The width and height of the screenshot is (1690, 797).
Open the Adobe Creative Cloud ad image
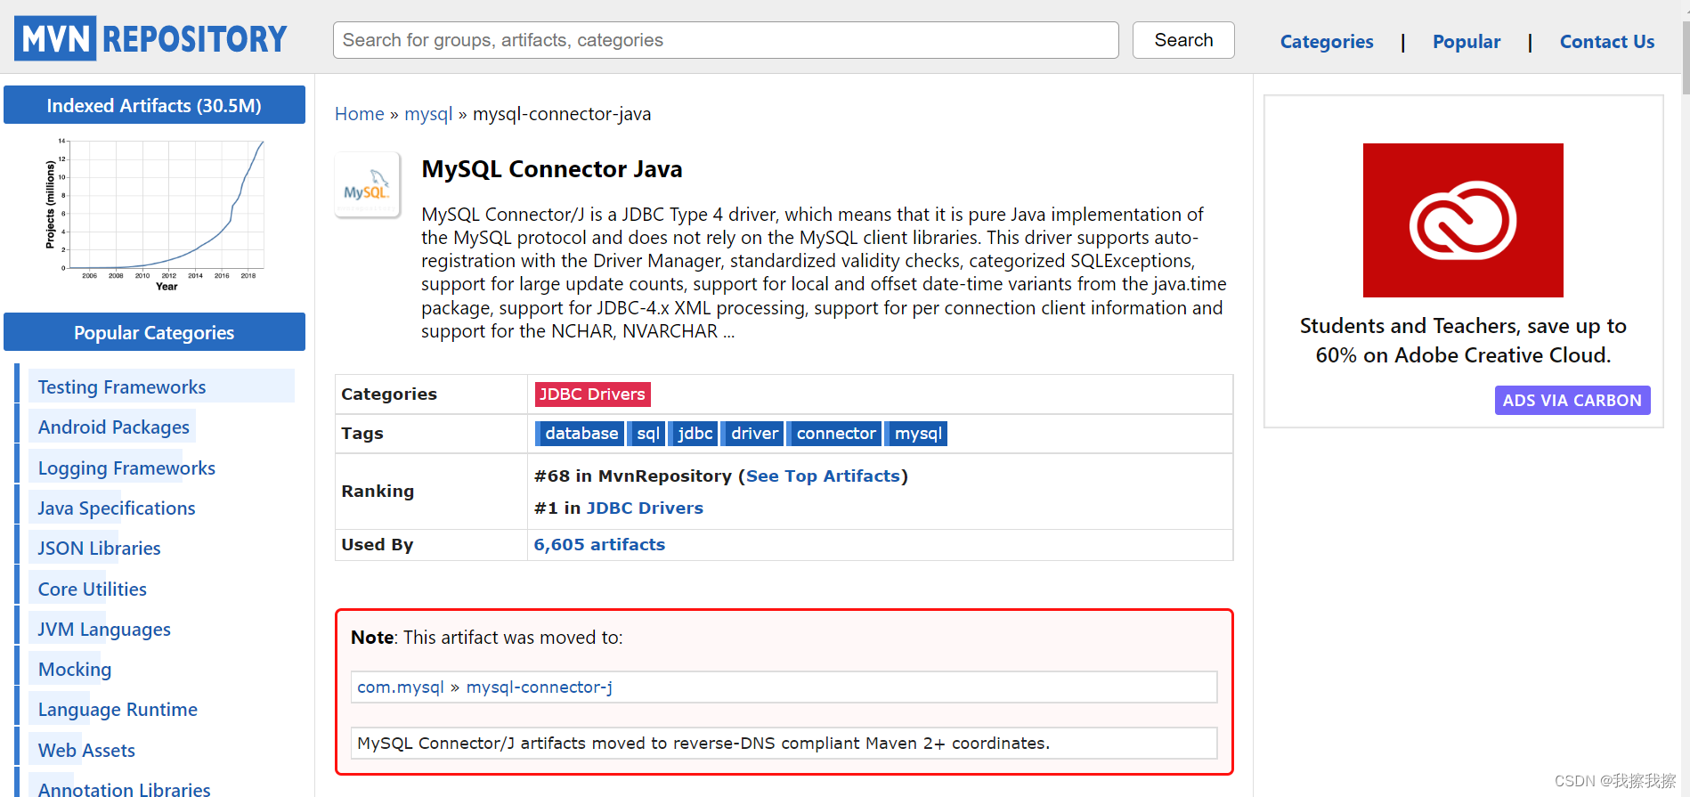tap(1463, 220)
